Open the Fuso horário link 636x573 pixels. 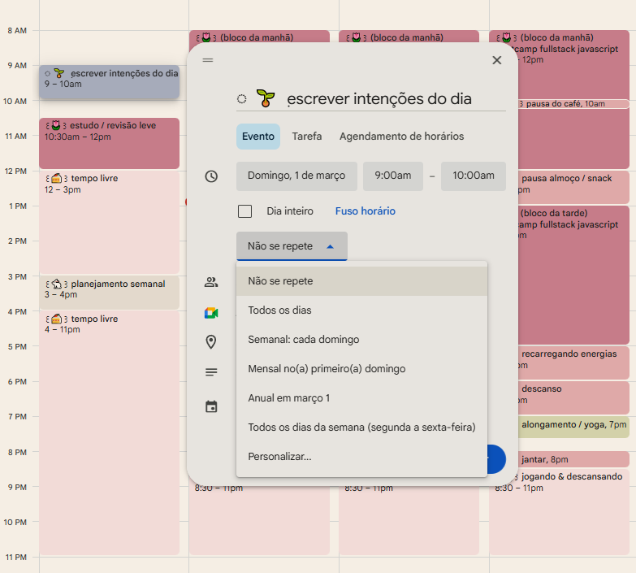(365, 211)
